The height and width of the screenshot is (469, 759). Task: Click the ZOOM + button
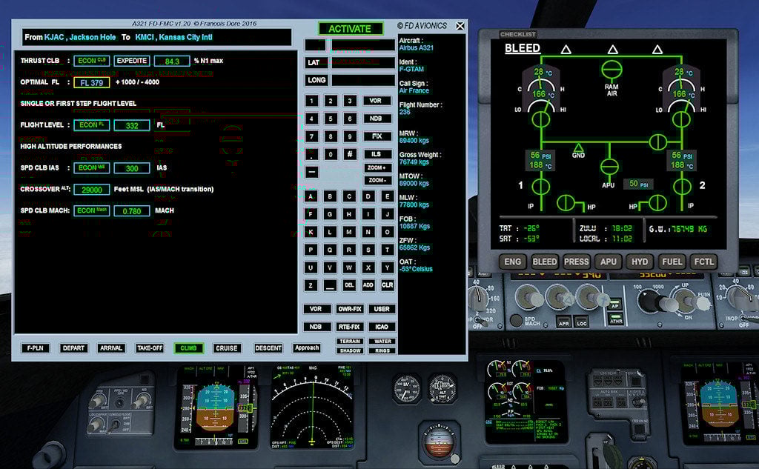point(377,168)
